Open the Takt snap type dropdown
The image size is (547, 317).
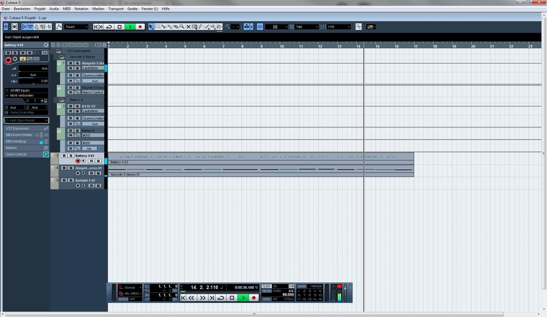pyautogui.click(x=306, y=27)
